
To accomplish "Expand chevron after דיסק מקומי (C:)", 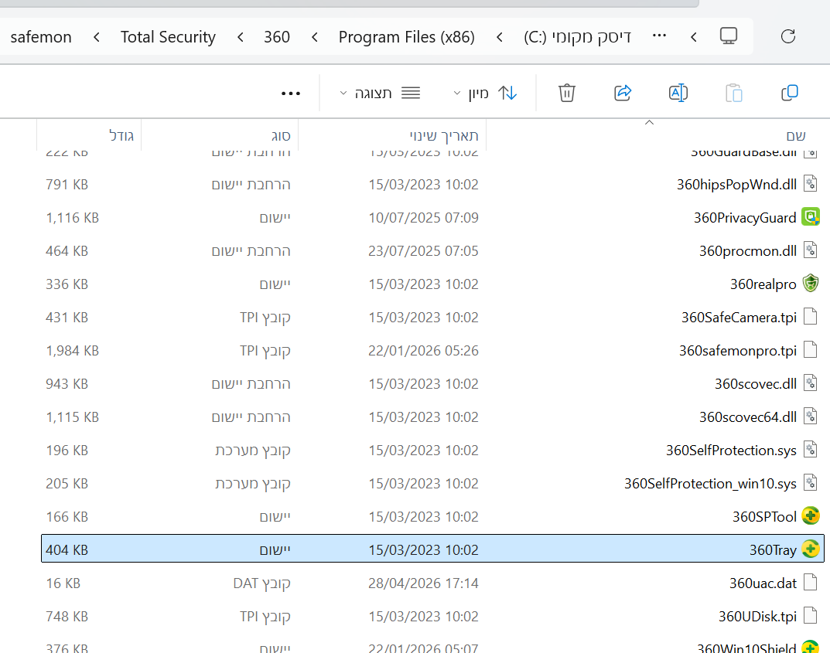I will 500,37.
